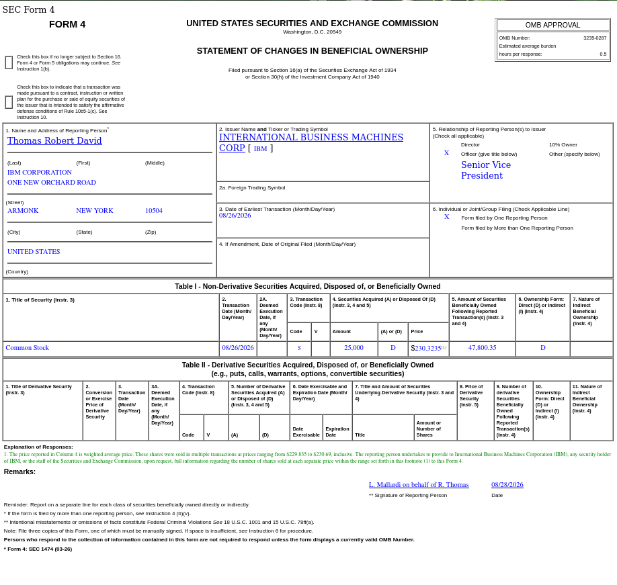This screenshot has width=617, height=585.
Task: Click the NEW YORK state text
Action: point(95,211)
